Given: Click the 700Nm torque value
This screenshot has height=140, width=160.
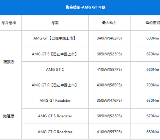Looking at the screenshot, I should [x=153, y=85].
